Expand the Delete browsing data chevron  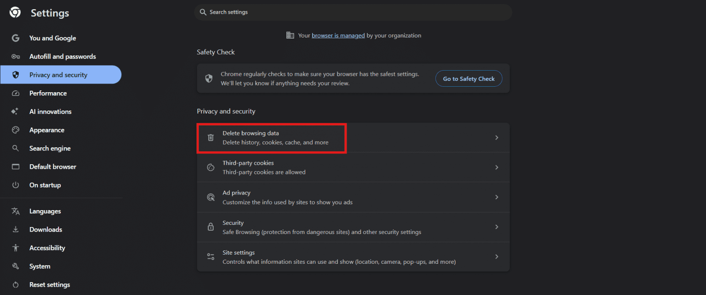click(496, 138)
